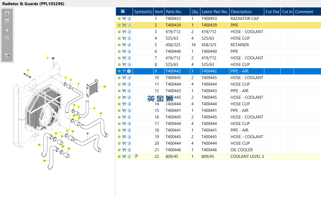This screenshot has width=321, height=197.
Task: Add item 3 HOSE - COOLANT to cart
Action: (124, 32)
